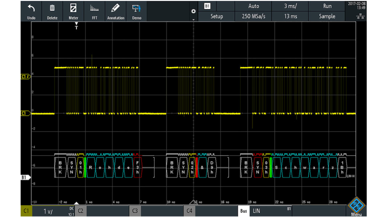Click the decoded 'S' data byte
Image resolution: width=387 pixels, height=217 pixels.
277,167
